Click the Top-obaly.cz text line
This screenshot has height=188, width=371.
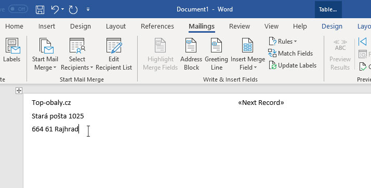(51, 103)
